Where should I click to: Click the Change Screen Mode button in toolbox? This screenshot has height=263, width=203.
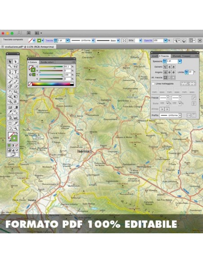coord(13,154)
